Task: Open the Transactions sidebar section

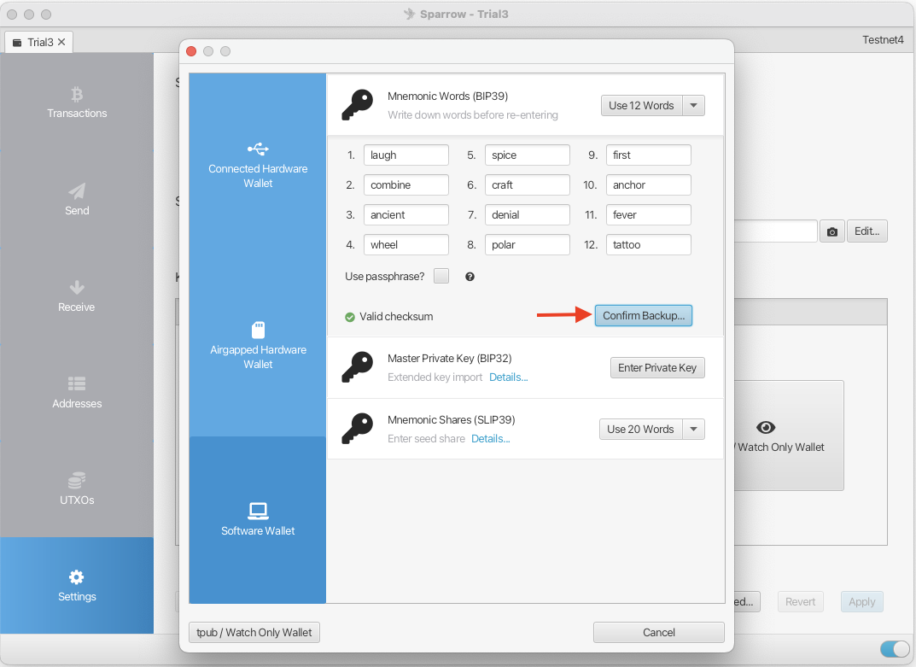Action: [x=77, y=102]
